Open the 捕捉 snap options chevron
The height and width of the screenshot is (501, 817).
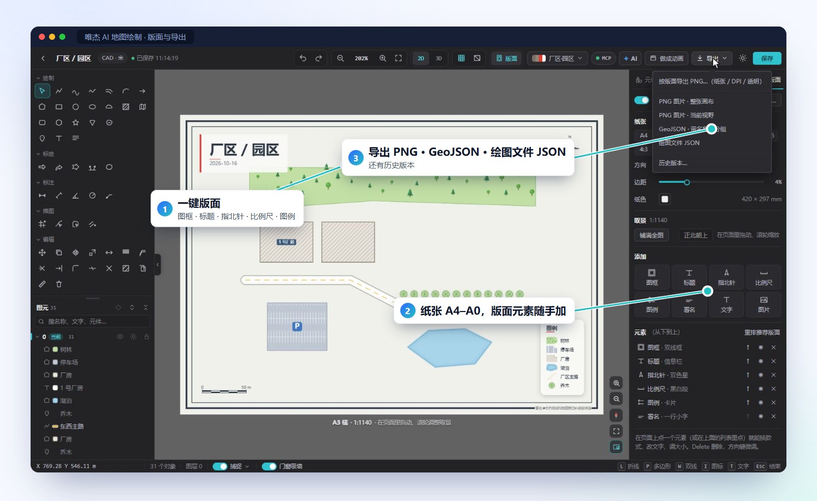[x=247, y=466]
